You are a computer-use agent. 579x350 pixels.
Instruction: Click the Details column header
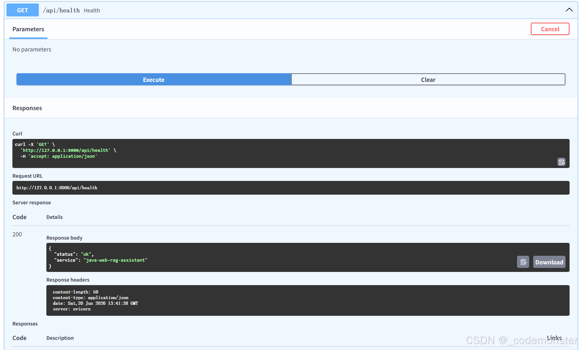[x=54, y=217]
